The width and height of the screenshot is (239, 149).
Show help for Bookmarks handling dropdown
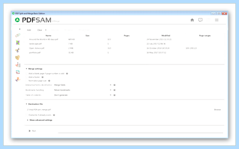[114, 90]
